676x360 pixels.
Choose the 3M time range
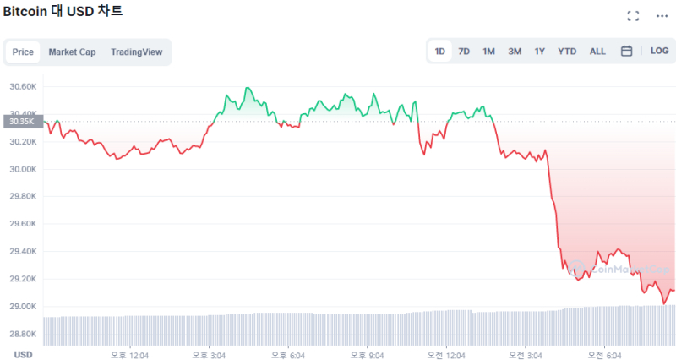(x=515, y=51)
